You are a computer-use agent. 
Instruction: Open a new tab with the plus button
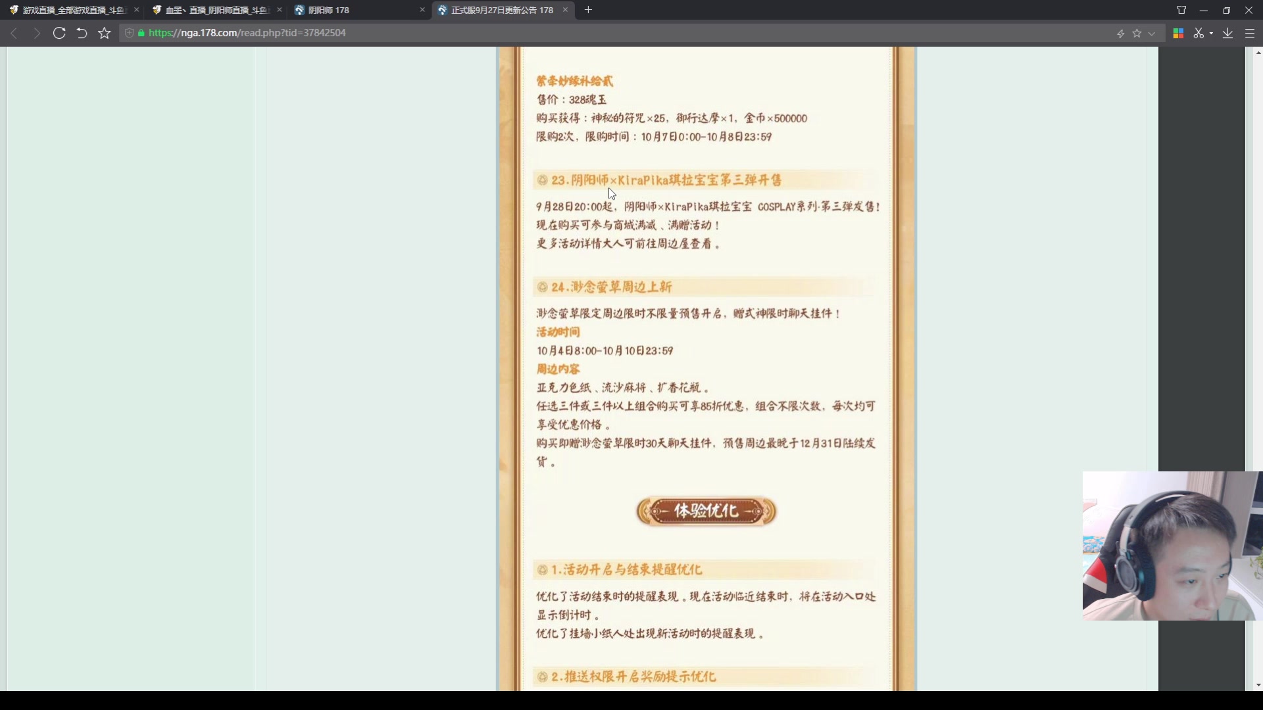[x=587, y=10]
